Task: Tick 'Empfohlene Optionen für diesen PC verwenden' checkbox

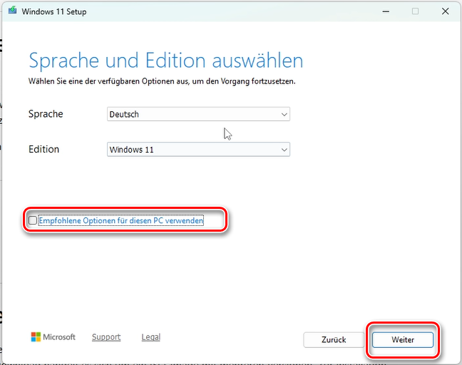Action: coord(33,220)
